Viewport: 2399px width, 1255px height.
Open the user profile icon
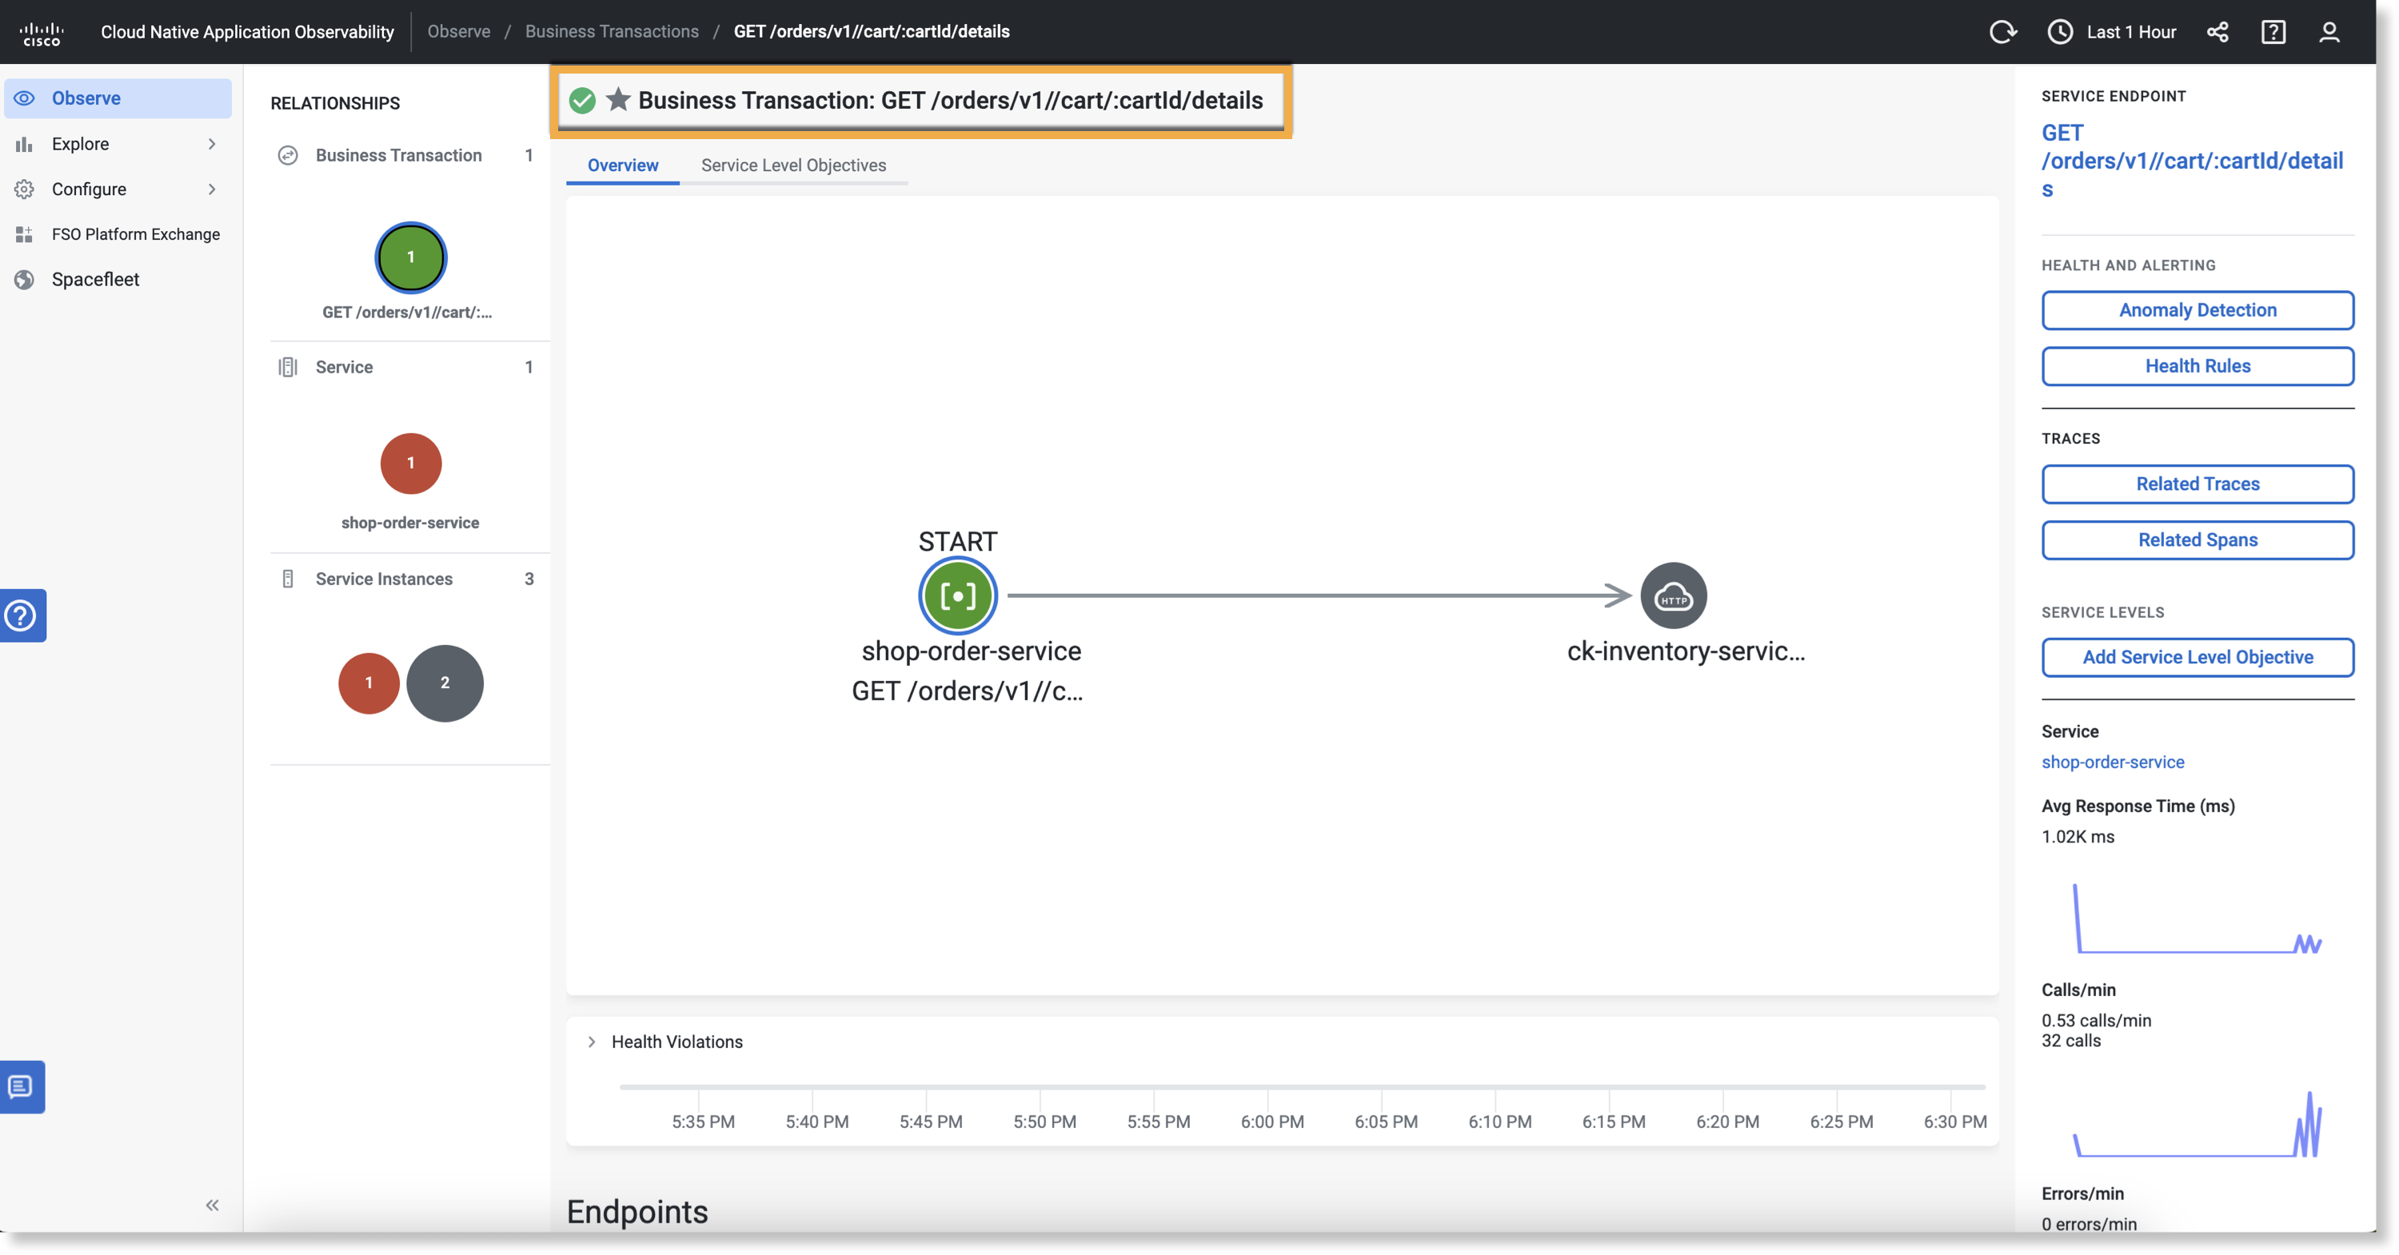2329,33
